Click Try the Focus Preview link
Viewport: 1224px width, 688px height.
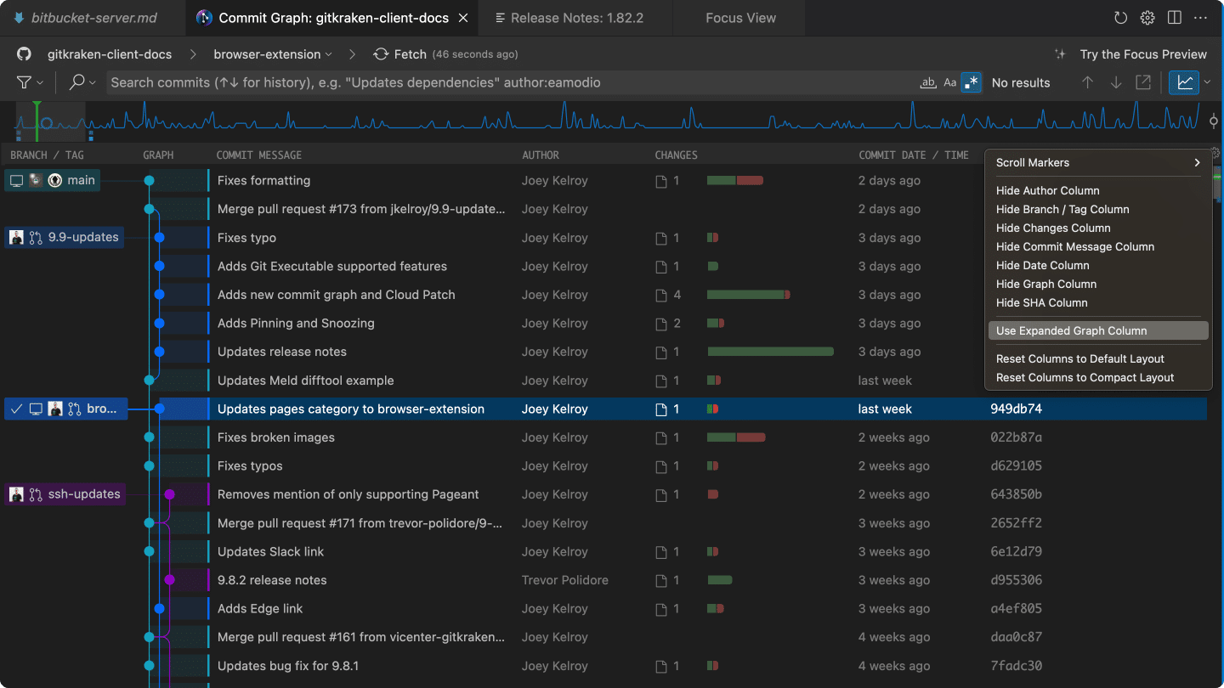pos(1143,54)
